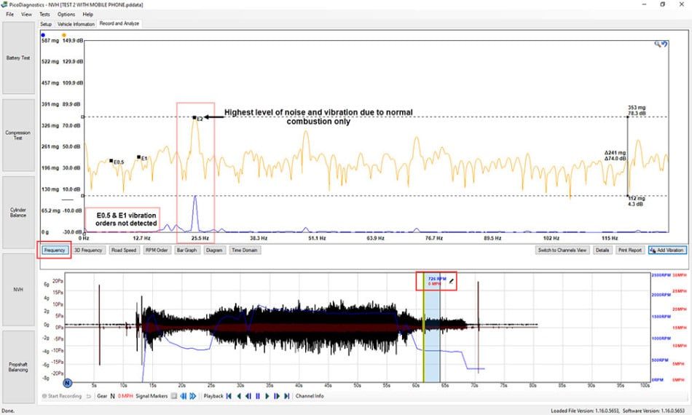Step one frame backward in playback
692x415 pixels.
pos(248,396)
